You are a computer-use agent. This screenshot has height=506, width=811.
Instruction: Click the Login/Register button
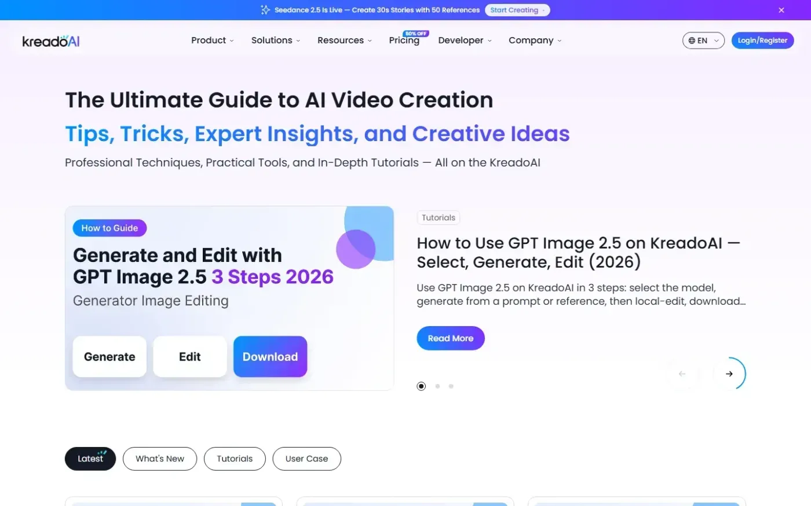click(x=762, y=40)
